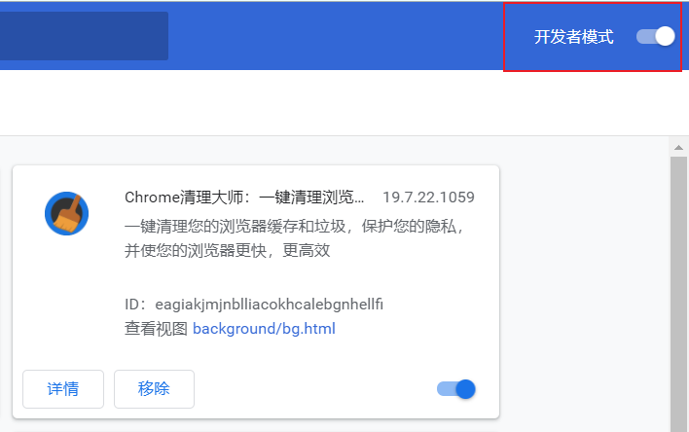Disable the Chrome清理大师 extension toggle
689x432 pixels.
[x=456, y=389]
